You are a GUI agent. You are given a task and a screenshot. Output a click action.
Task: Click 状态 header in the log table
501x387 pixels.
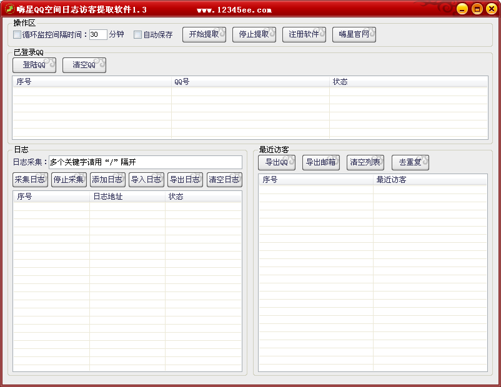click(x=203, y=197)
